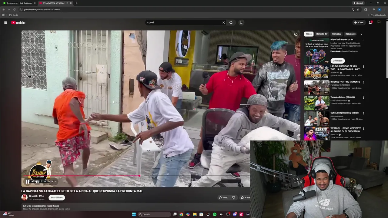This screenshot has height=218, width=388.
Task: Go to the YouTube home logo
Action: tap(18, 22)
